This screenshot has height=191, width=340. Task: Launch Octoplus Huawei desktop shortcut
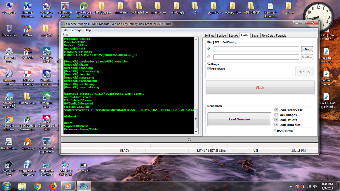tap(46, 10)
